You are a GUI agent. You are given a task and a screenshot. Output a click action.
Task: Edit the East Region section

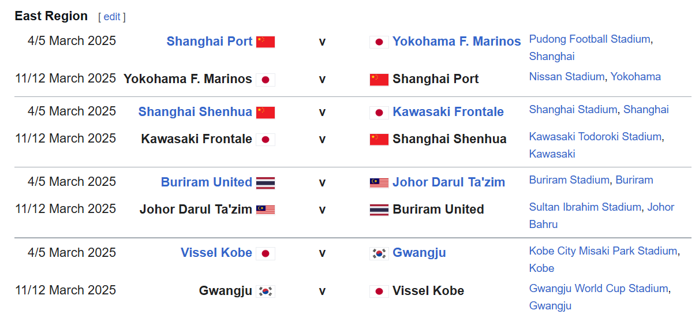(x=111, y=17)
